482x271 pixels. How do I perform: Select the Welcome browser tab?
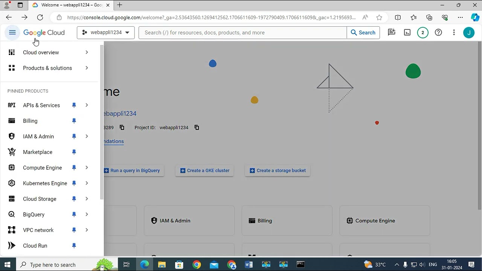[70, 5]
